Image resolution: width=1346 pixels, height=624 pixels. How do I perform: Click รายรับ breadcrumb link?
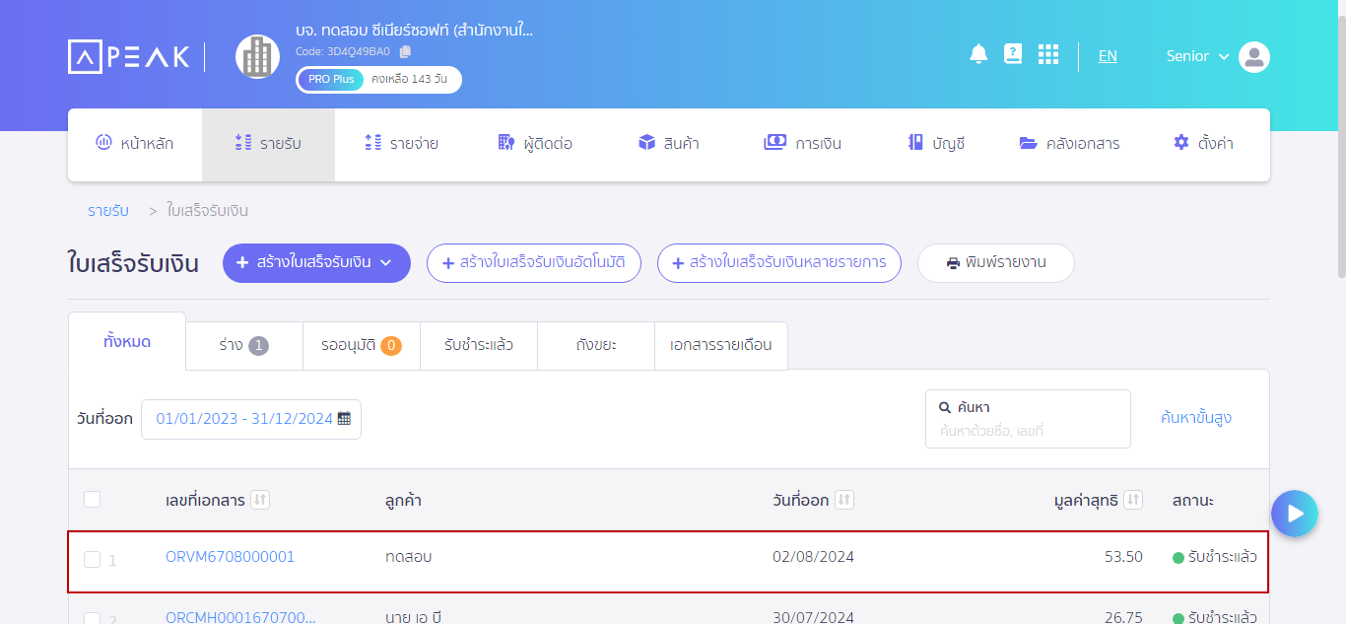(x=108, y=211)
